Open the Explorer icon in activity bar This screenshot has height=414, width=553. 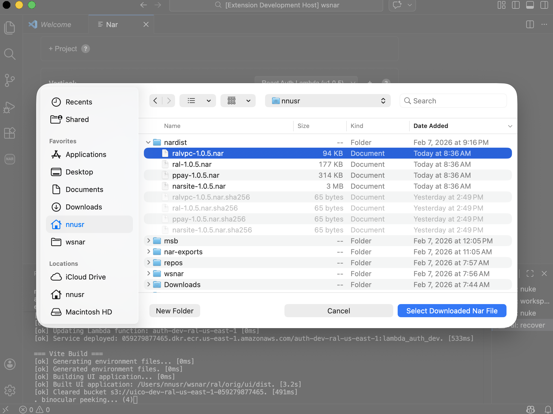10,28
